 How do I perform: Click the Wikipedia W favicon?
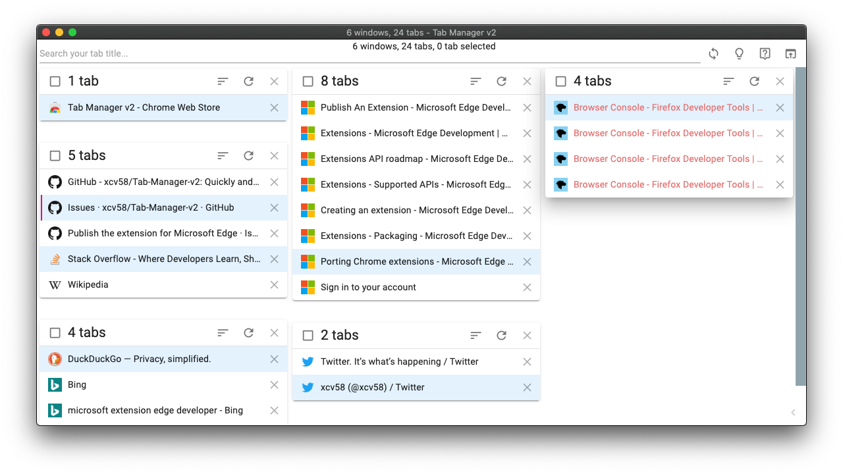(x=55, y=285)
